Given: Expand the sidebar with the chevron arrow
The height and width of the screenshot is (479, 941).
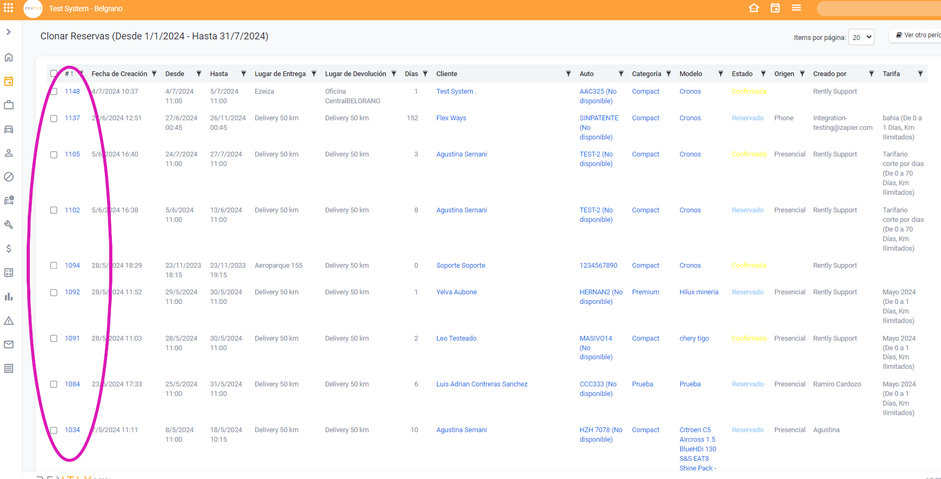Looking at the screenshot, I should 9,32.
